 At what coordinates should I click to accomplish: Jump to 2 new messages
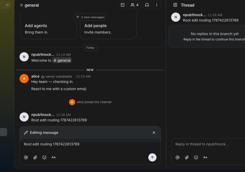coord(90,17)
